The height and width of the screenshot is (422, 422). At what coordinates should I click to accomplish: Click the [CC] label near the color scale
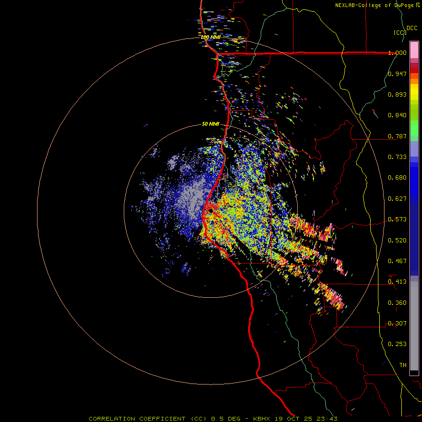400,32
